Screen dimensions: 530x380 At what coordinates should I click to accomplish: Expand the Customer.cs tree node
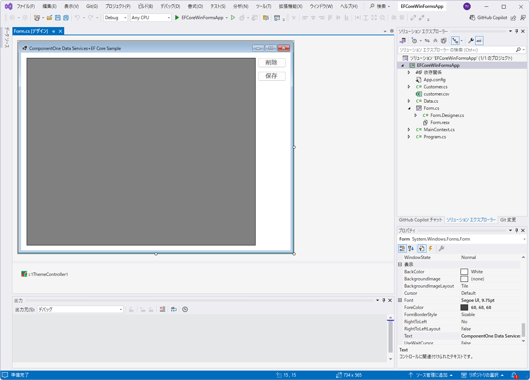(409, 87)
